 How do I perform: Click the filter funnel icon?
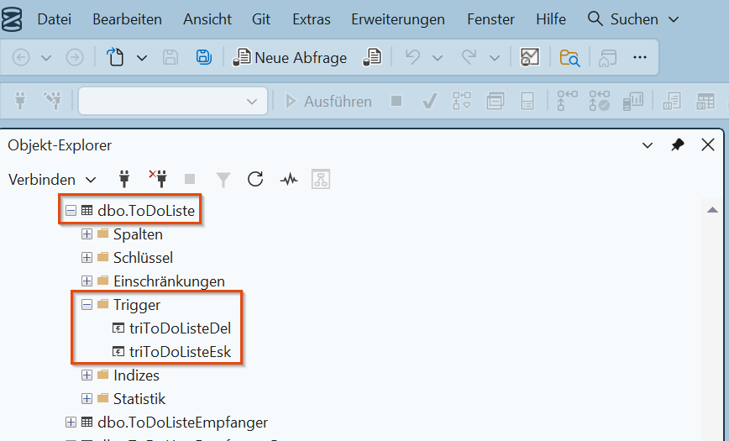[x=223, y=180]
